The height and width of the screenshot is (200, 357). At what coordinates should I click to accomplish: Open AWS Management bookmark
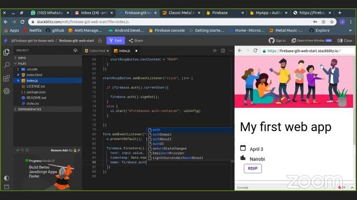click(85, 31)
